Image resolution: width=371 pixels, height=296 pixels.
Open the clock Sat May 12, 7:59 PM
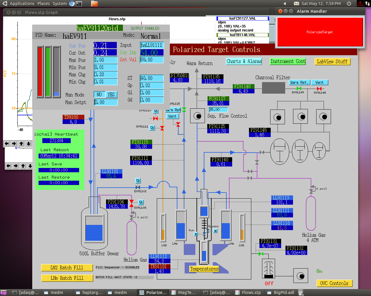(x=321, y=3)
